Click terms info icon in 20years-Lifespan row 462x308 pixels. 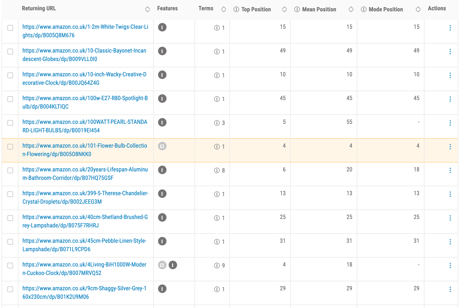point(217,170)
